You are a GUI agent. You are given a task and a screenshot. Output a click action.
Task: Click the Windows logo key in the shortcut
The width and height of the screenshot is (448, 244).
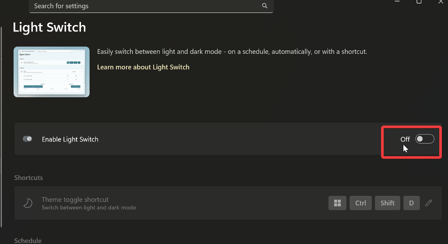337,203
